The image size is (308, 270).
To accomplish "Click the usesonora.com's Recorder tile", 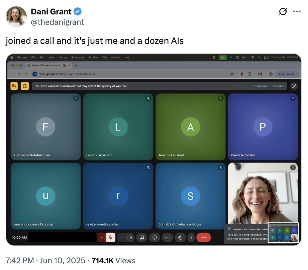I will [x=46, y=196].
